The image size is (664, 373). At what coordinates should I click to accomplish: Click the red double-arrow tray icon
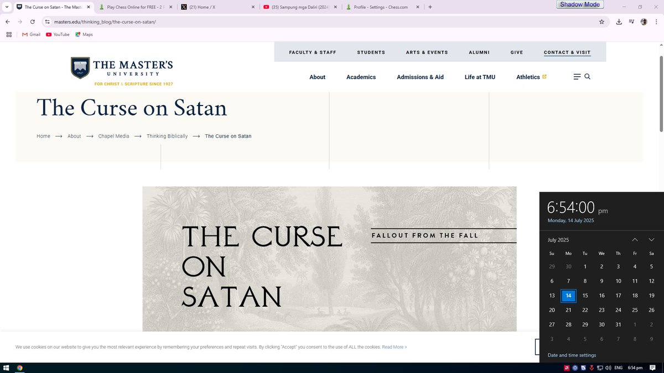click(592, 368)
